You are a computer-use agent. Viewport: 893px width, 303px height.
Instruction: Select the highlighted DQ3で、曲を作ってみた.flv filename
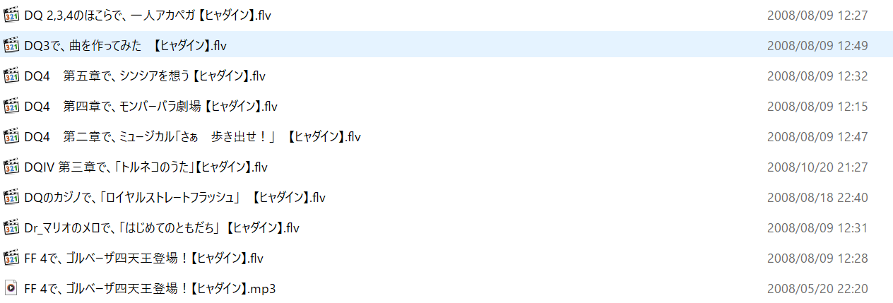(x=125, y=45)
